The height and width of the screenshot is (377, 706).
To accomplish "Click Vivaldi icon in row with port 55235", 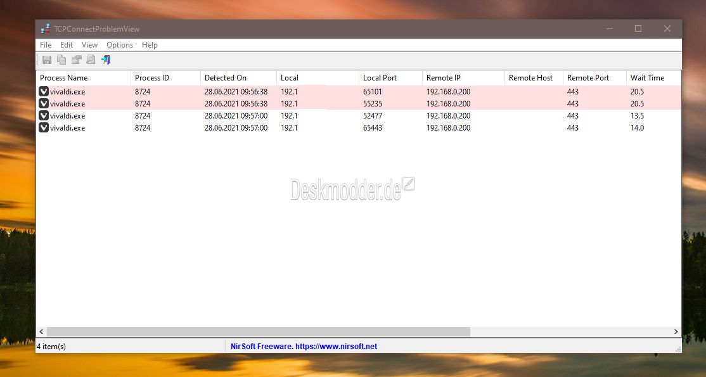I will point(44,104).
